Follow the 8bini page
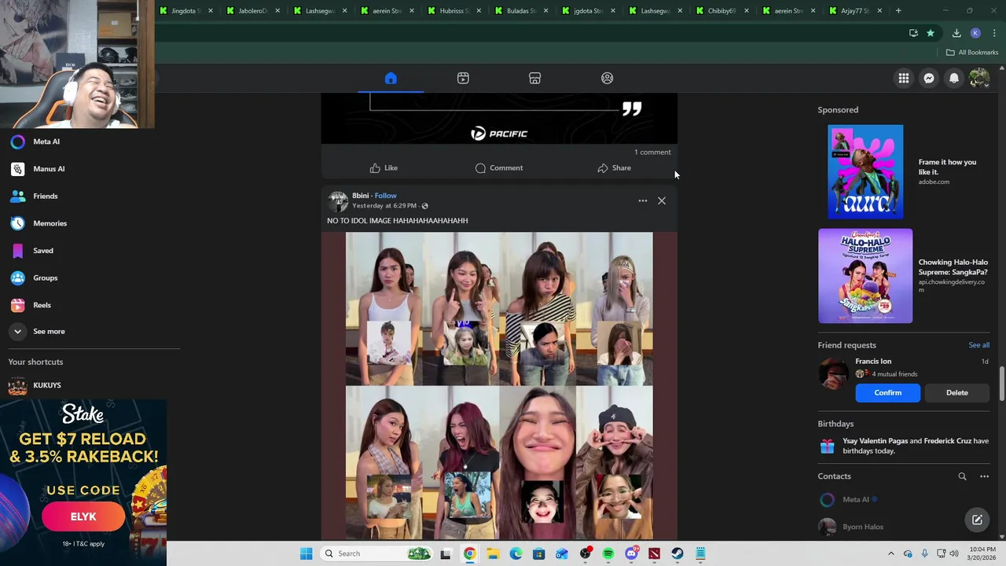1006x566 pixels. click(x=385, y=195)
